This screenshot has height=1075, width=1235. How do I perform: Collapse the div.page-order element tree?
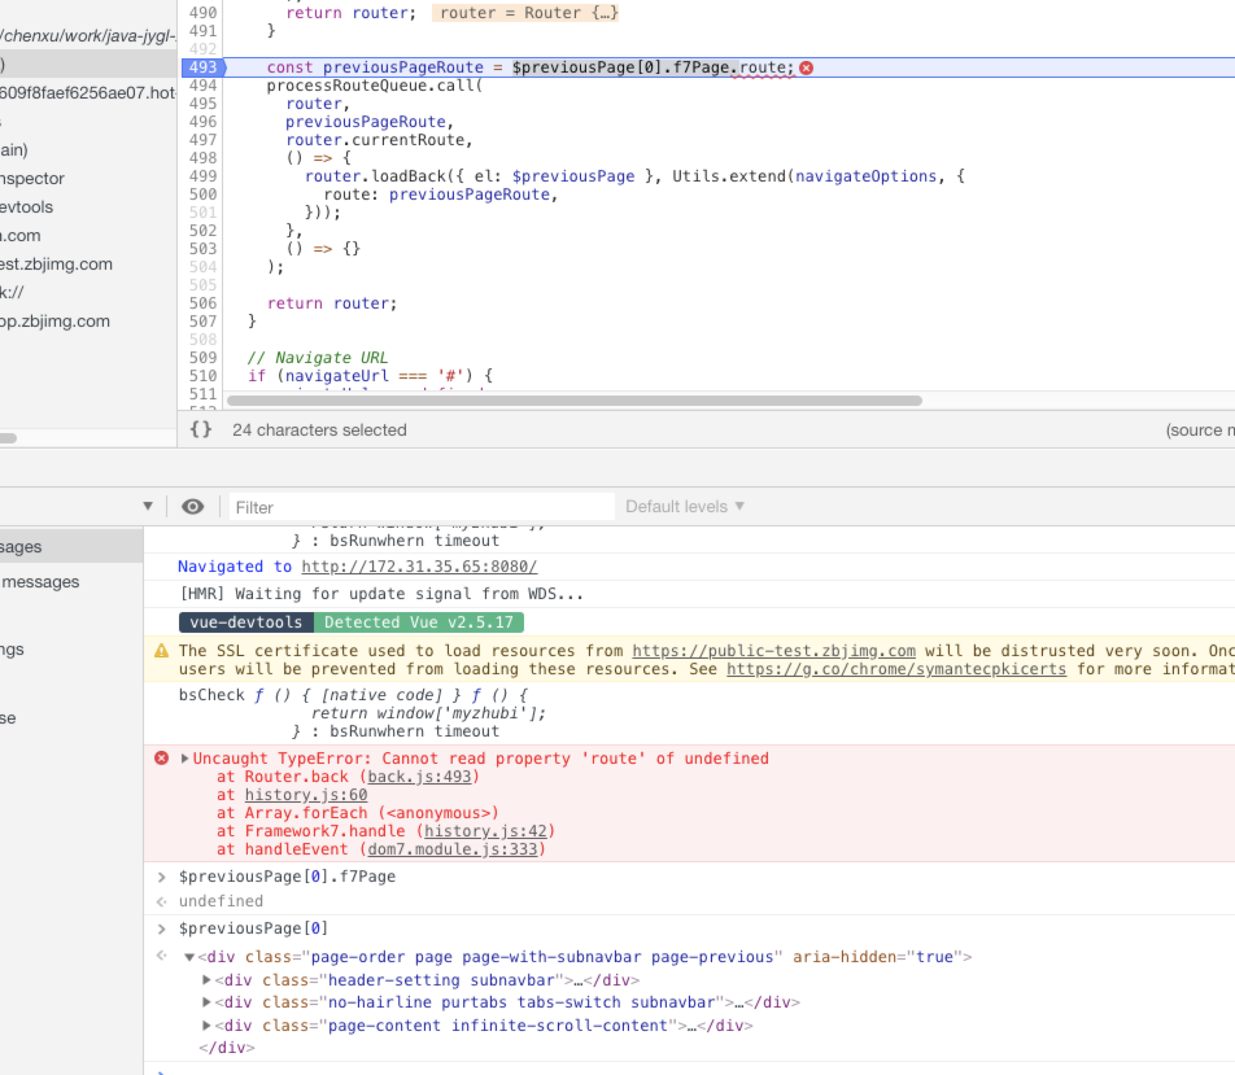189,956
